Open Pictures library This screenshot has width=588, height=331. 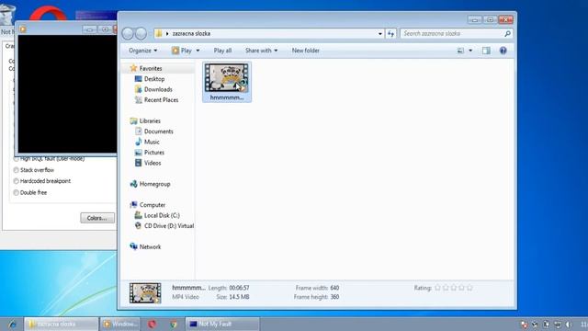coord(154,153)
